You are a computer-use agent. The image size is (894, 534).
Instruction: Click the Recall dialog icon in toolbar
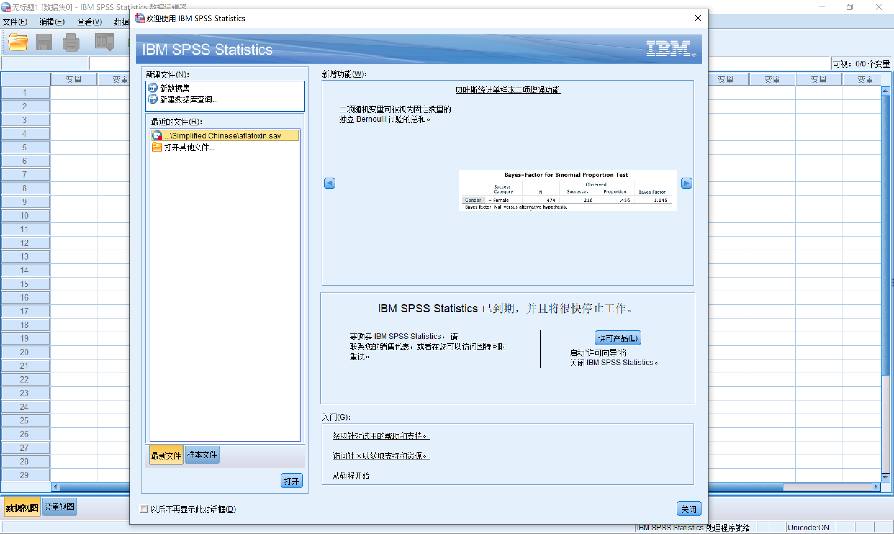pyautogui.click(x=104, y=42)
